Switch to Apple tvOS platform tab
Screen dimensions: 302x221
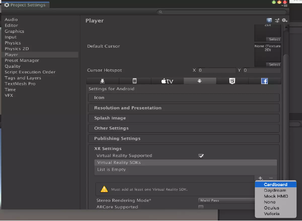(167, 81)
